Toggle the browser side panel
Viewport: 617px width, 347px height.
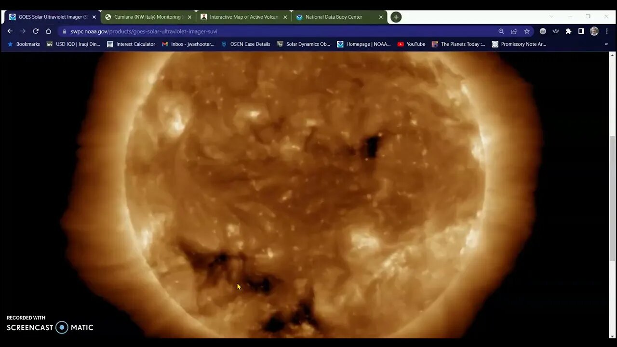pyautogui.click(x=581, y=31)
